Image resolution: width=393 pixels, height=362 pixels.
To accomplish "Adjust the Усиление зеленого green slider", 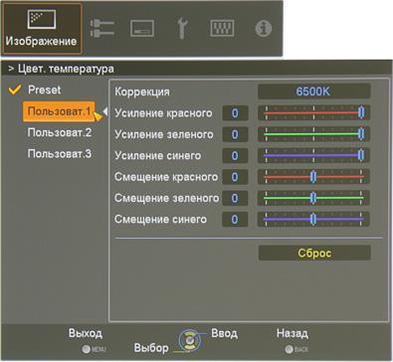I will [313, 134].
